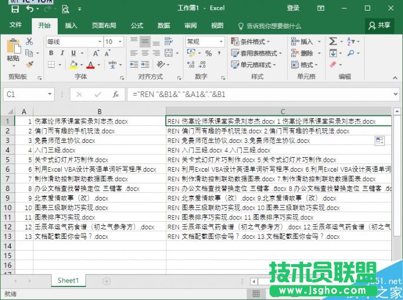Image resolution: width=403 pixels, height=300 pixels.
Task: Click the Clear eraser icon
Action: tap(333, 64)
